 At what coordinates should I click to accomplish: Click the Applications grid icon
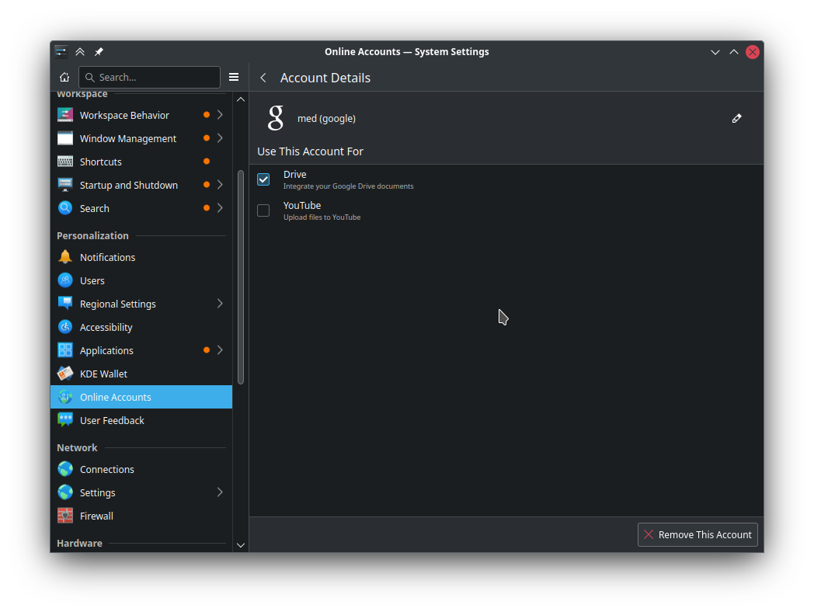[65, 350]
